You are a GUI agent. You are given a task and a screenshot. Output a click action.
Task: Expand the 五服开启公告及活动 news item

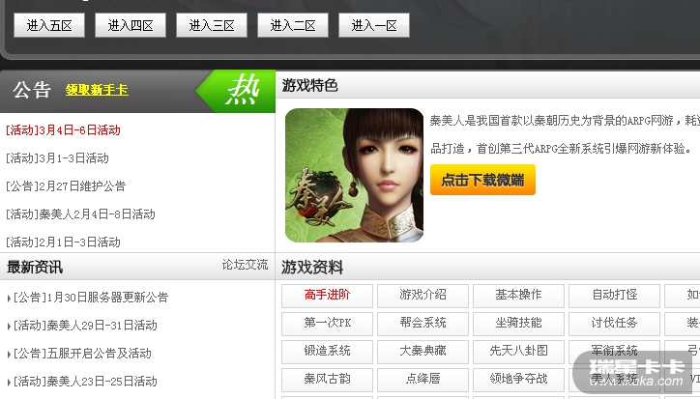pyautogui.click(x=79, y=354)
